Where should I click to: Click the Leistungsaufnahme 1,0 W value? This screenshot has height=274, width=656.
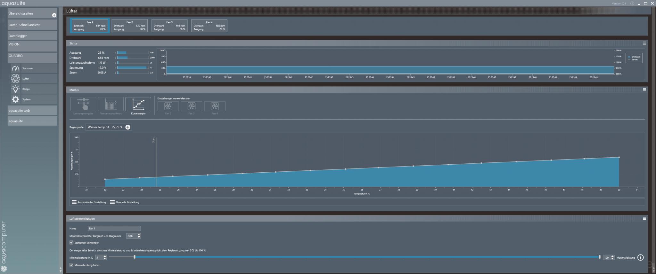pos(102,63)
